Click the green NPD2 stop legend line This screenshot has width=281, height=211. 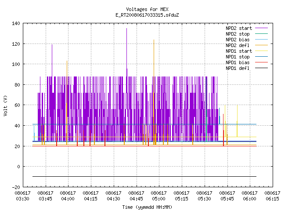tap(261, 34)
